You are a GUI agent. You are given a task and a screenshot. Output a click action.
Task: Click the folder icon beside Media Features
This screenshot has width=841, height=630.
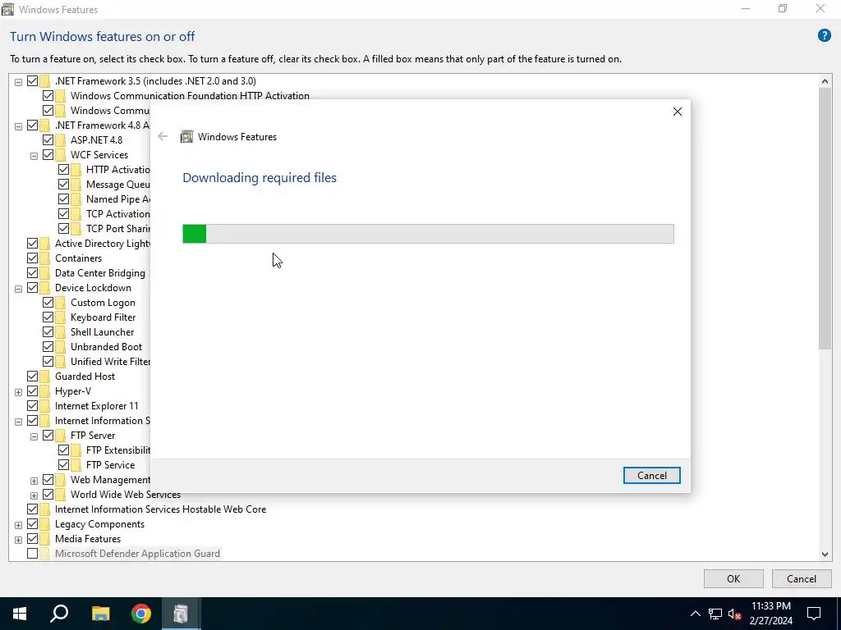(45, 539)
